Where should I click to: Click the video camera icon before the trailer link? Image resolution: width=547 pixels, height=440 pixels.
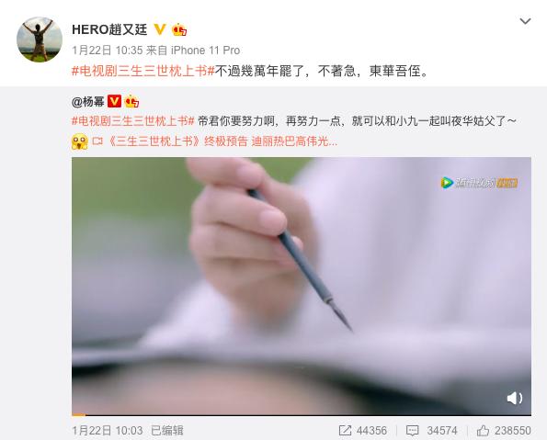click(97, 141)
